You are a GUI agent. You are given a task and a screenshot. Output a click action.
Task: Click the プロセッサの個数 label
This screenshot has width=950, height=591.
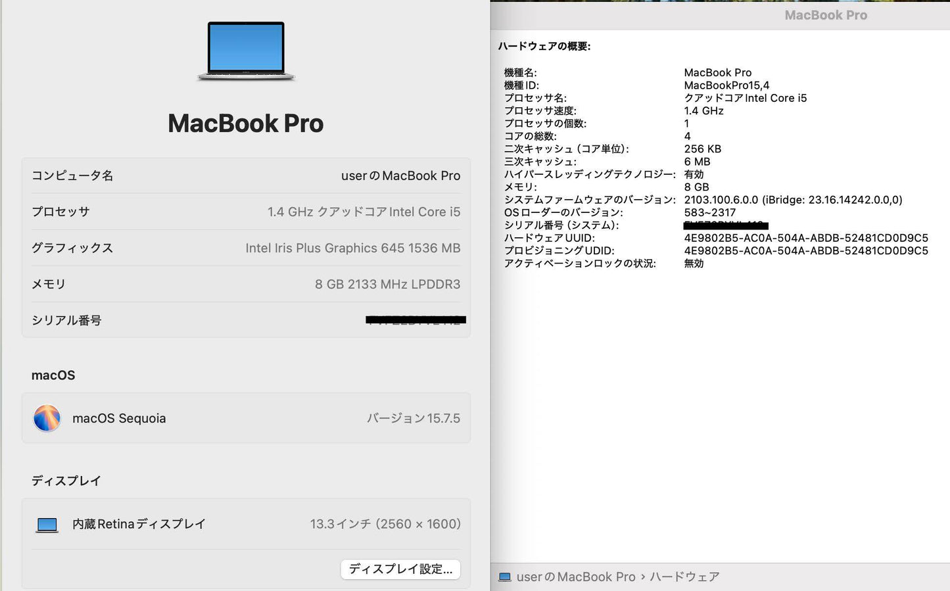[545, 124]
